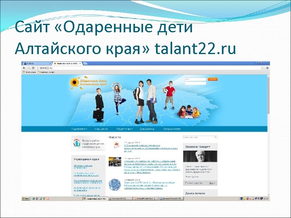The image size is (291, 218).
Task: Click the browser Back arrow
Action: coord(24,68)
